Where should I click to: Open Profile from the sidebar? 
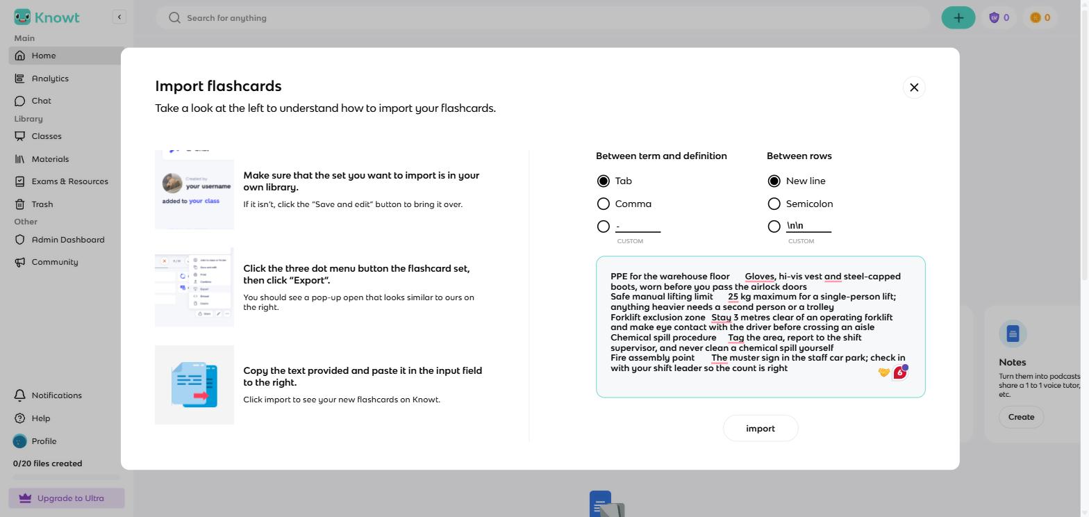tap(67, 441)
